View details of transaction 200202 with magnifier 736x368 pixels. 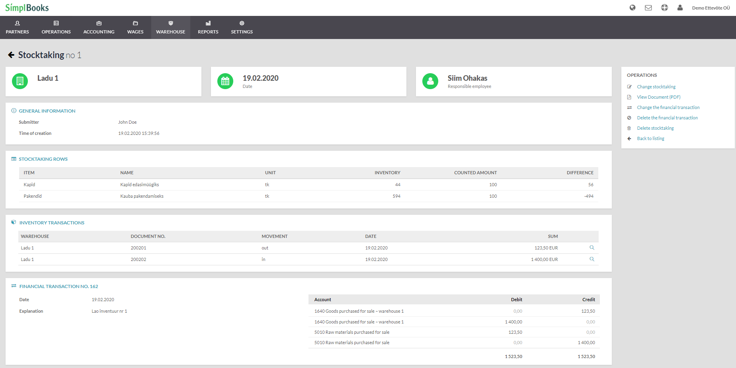coord(592,259)
